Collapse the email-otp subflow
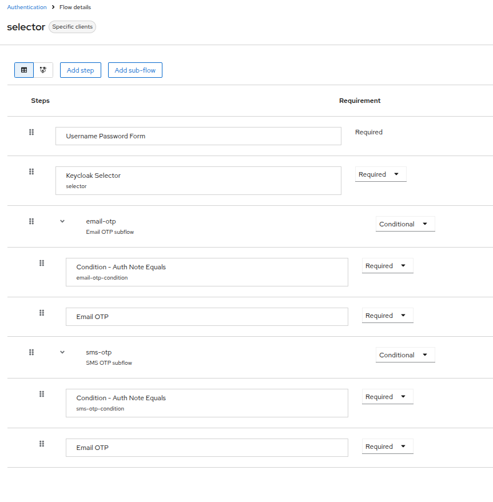This screenshot has width=493, height=502. [x=62, y=221]
